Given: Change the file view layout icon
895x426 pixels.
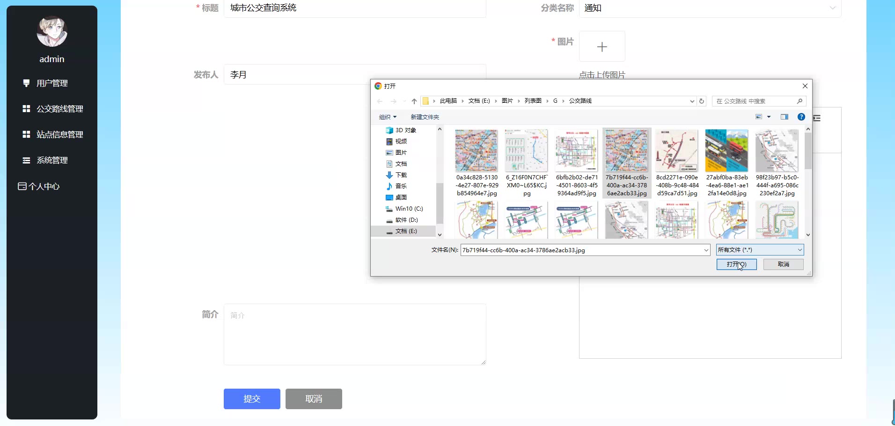Looking at the screenshot, I should (759, 117).
